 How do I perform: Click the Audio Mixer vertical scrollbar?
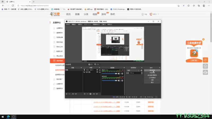pyautogui.click(x=125, y=82)
